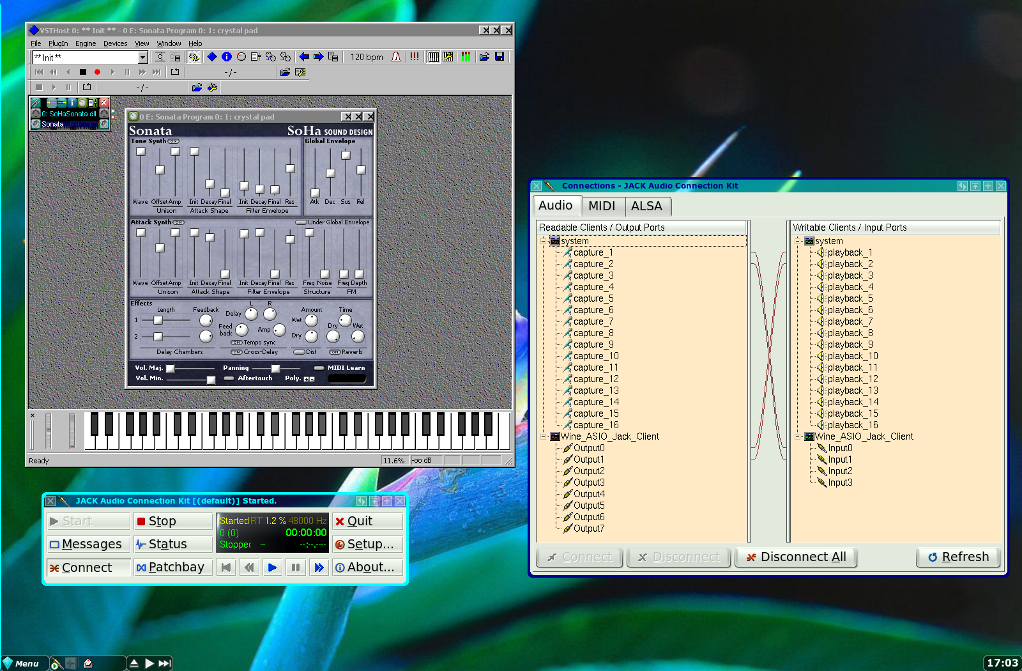Click the blue info icon in VSTHost toolbar
Image resolution: width=1022 pixels, height=671 pixels.
click(x=227, y=57)
